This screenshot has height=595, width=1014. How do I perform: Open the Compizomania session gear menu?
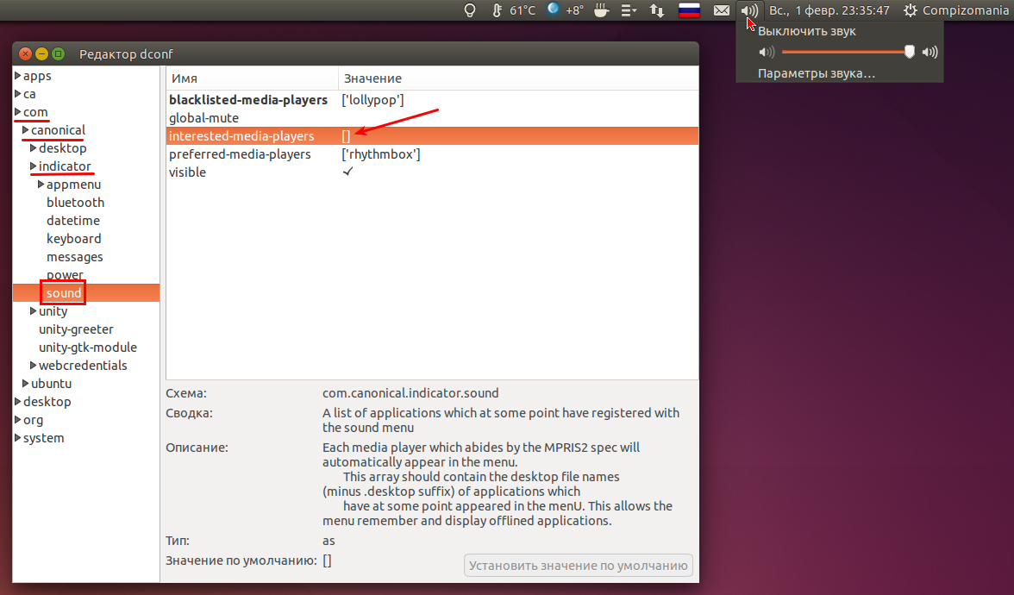click(x=955, y=10)
